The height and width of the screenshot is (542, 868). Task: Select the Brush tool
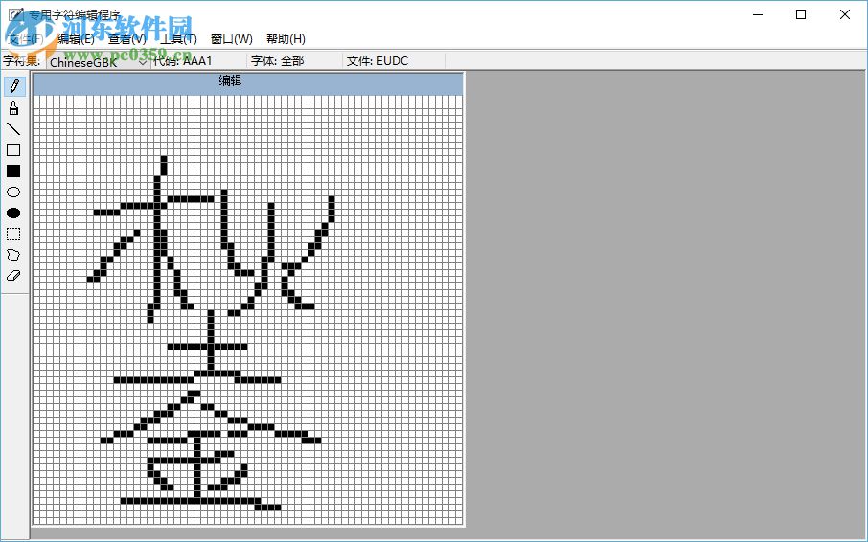pyautogui.click(x=13, y=108)
